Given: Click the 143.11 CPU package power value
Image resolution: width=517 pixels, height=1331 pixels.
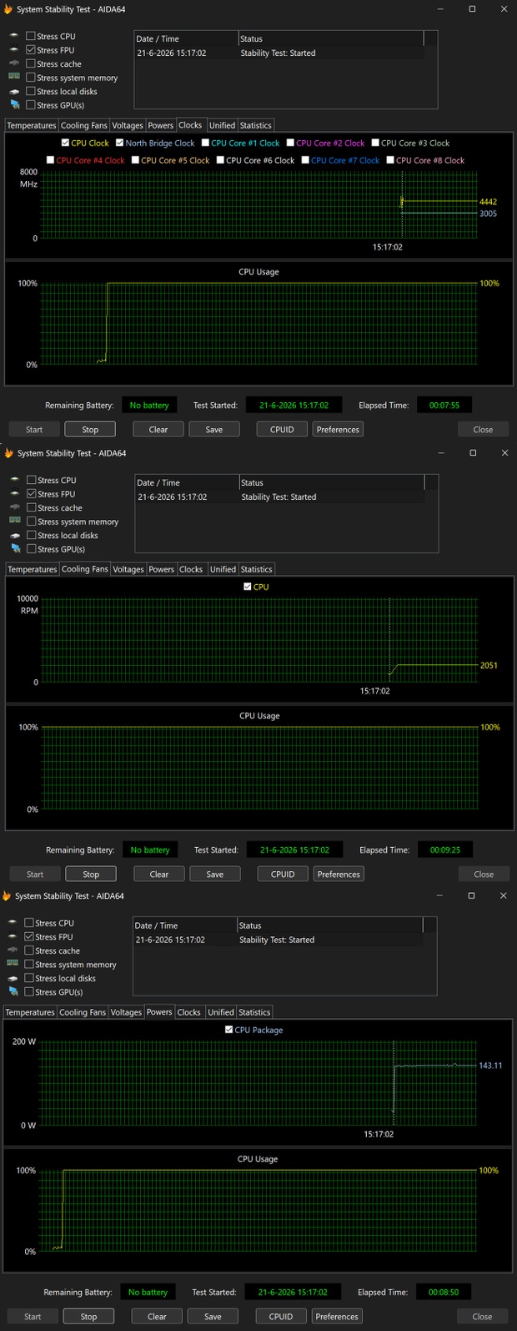Looking at the screenshot, I should pos(490,1066).
